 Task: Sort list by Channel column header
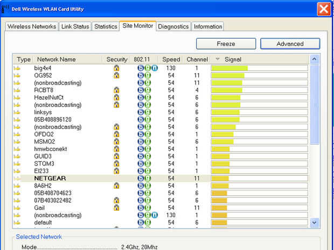[197, 59]
